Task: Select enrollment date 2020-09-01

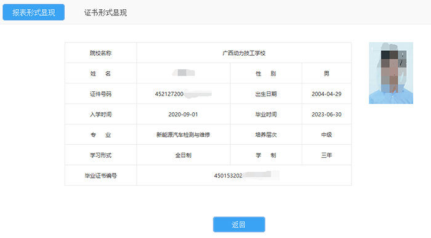Action: pyautogui.click(x=183, y=114)
